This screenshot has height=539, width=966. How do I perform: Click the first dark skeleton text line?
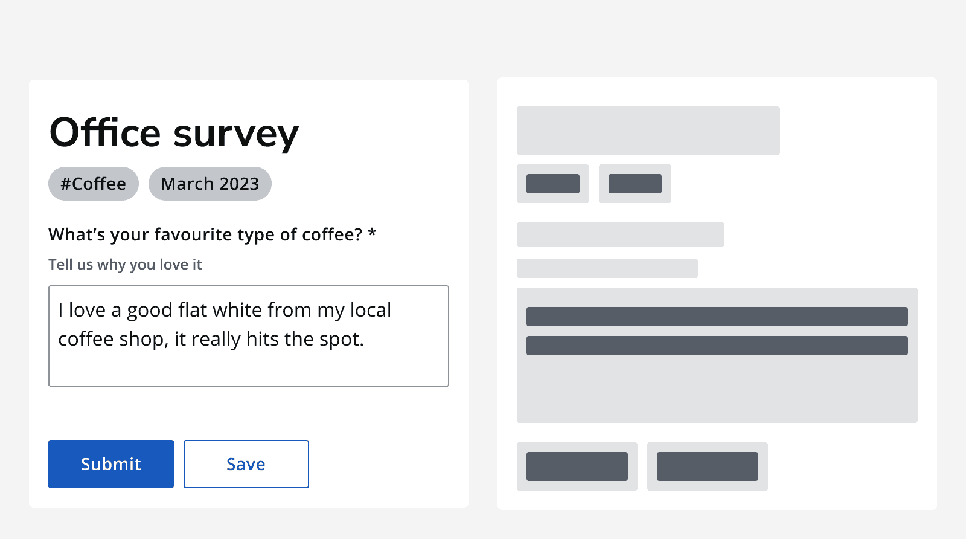717,317
